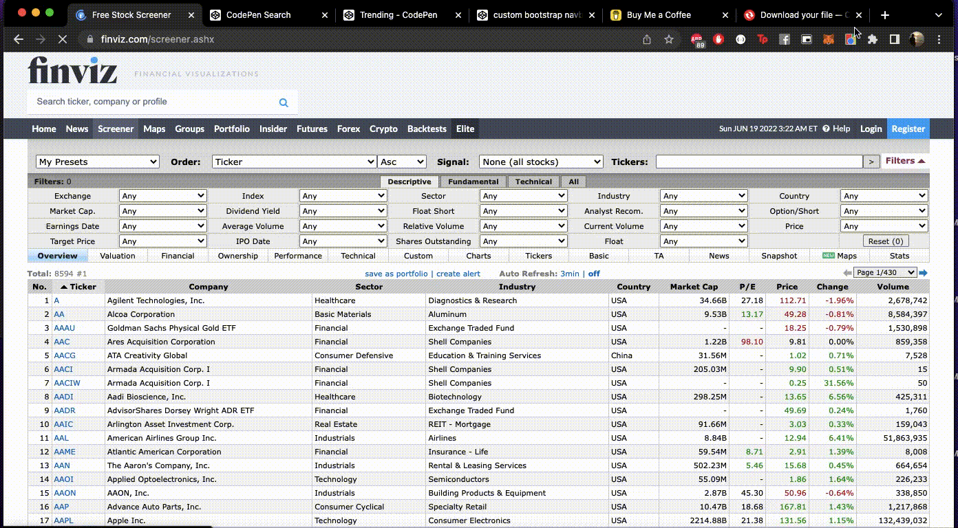Open Insider in the finviz navbar
Screen dimensions: 958x528
(273, 129)
